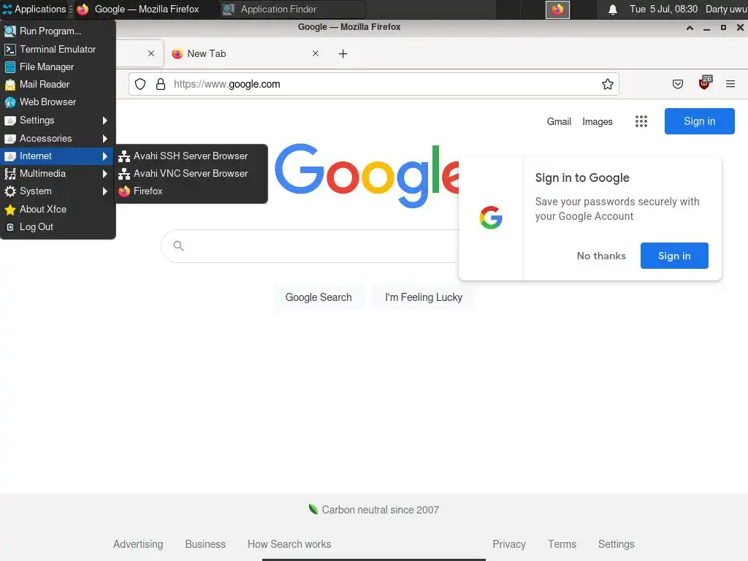The width and height of the screenshot is (748, 561).
Task: Open the uBlock Origin extension icon
Action: tap(705, 83)
